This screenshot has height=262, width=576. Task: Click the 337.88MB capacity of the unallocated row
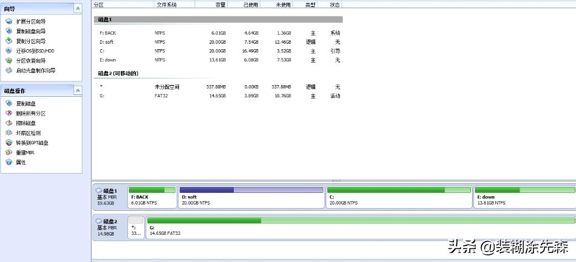click(x=216, y=87)
